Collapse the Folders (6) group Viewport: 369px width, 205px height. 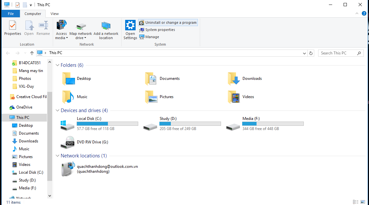click(57, 65)
